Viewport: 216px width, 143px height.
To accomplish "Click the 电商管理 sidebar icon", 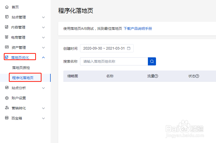I will tap(7, 37).
